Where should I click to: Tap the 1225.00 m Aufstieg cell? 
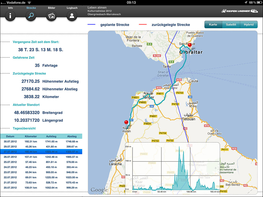tap(51, 177)
